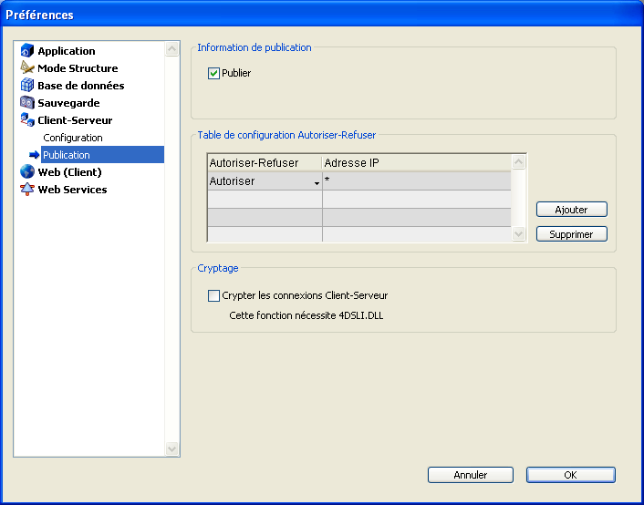The image size is (644, 505).
Task: Click the Base de données cube icon
Action: pyautogui.click(x=26, y=86)
